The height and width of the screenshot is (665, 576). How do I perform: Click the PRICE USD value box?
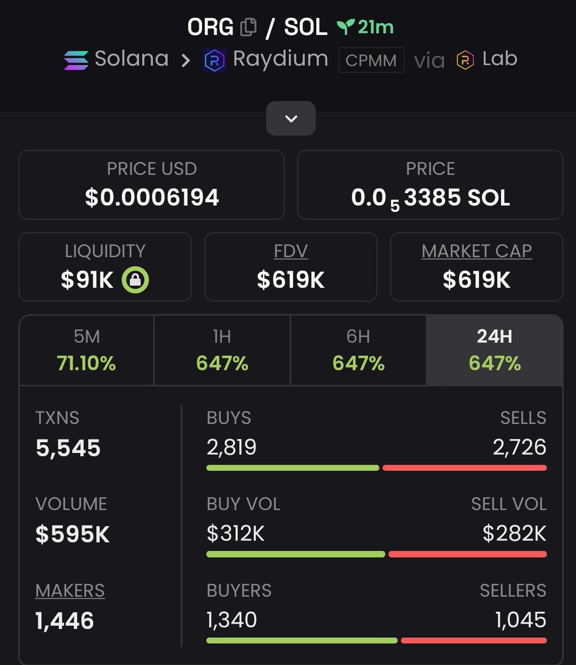click(151, 185)
